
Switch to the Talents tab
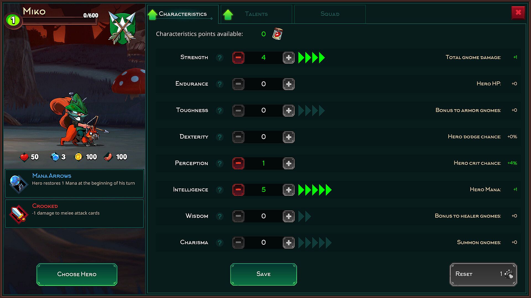click(x=256, y=14)
